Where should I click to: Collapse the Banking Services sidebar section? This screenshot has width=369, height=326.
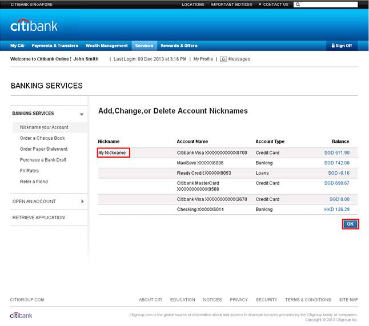click(82, 114)
